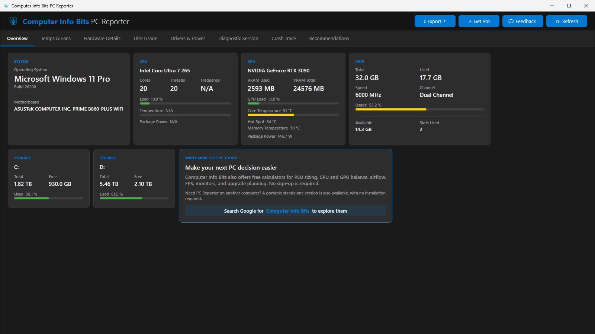This screenshot has width=595, height=334.
Task: Click the C: drive used bar
Action: click(49, 199)
